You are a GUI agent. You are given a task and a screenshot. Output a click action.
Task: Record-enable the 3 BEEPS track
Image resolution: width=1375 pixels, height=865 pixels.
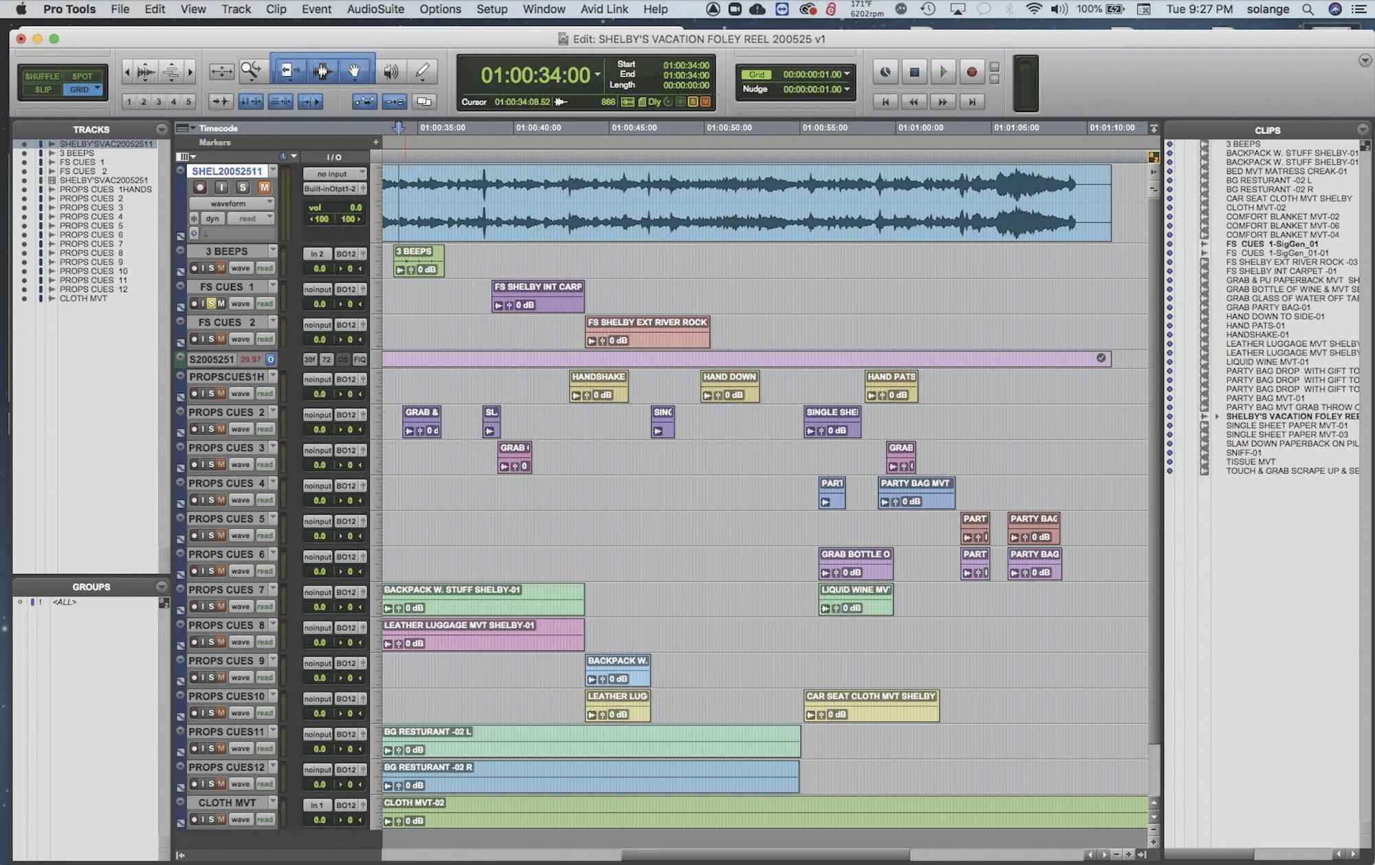tap(195, 268)
